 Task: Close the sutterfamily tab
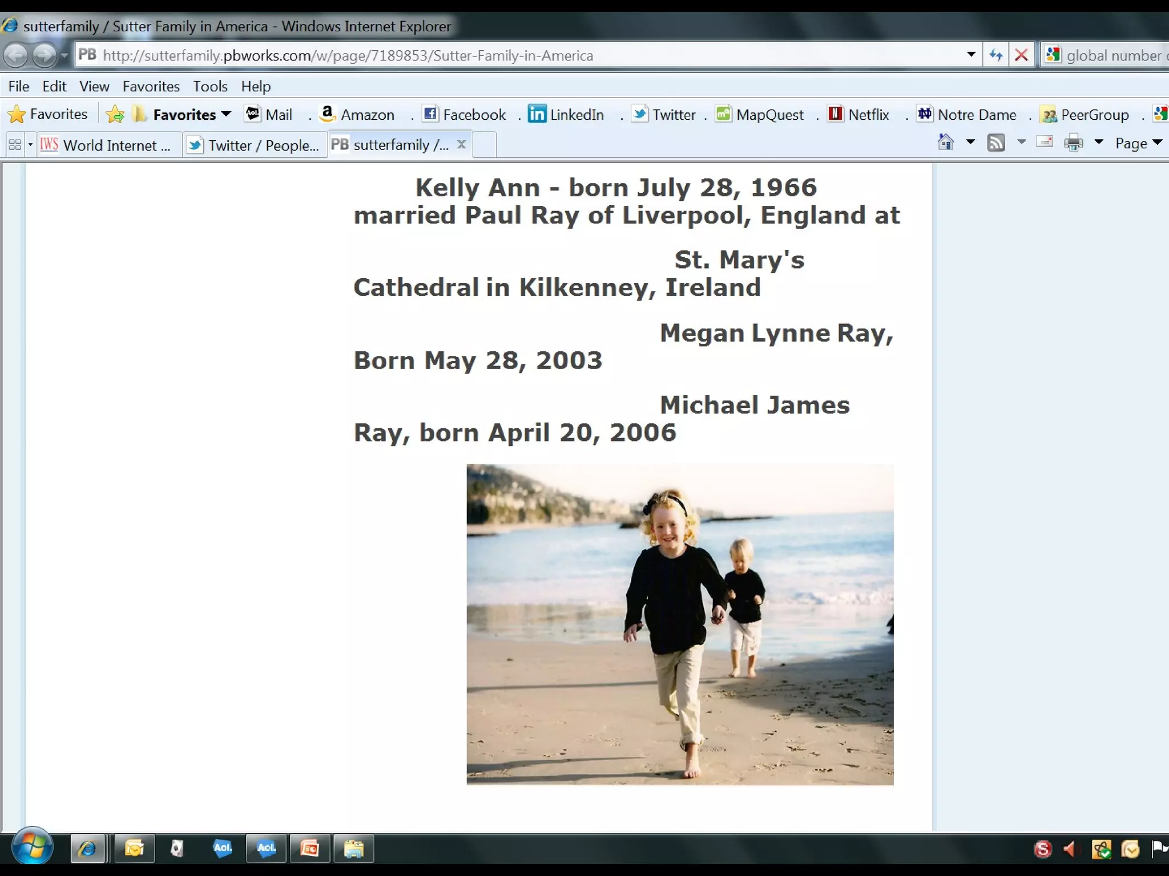click(462, 144)
